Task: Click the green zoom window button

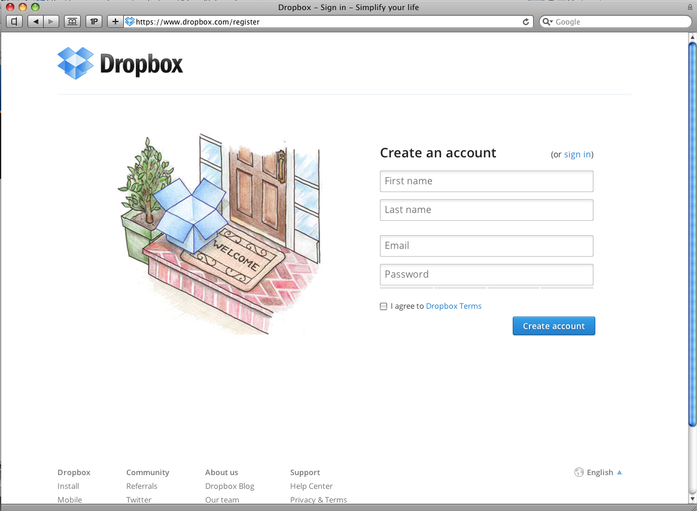Action: tap(35, 7)
